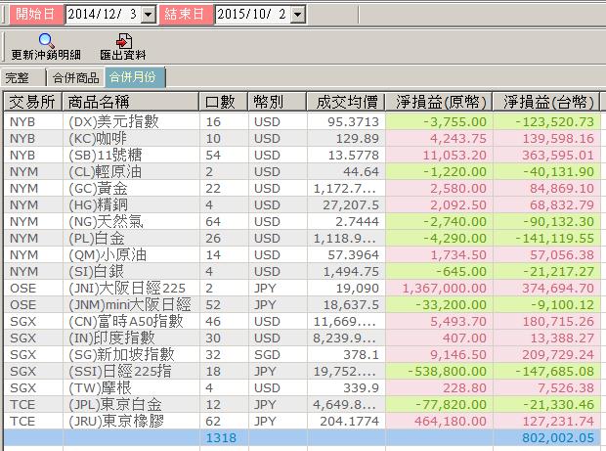
Task: Select the (SG)新加坡指數 row
Action: [302, 355]
